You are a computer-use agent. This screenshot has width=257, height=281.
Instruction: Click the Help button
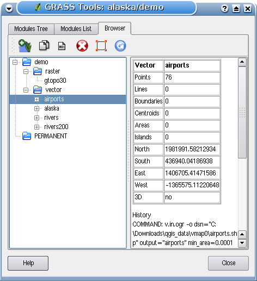point(28,263)
